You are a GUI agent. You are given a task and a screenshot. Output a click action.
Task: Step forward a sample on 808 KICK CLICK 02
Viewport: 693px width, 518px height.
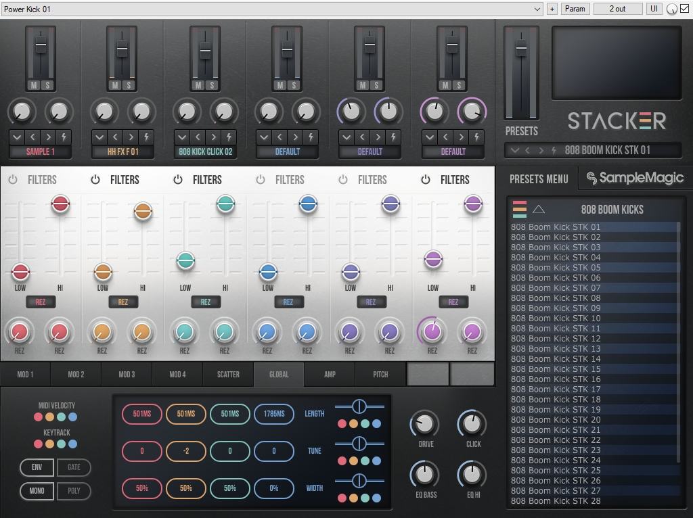click(213, 137)
